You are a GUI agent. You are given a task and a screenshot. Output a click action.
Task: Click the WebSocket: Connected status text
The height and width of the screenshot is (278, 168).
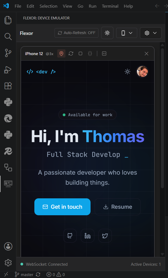[47, 264]
